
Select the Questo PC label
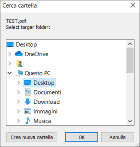coord(37,73)
